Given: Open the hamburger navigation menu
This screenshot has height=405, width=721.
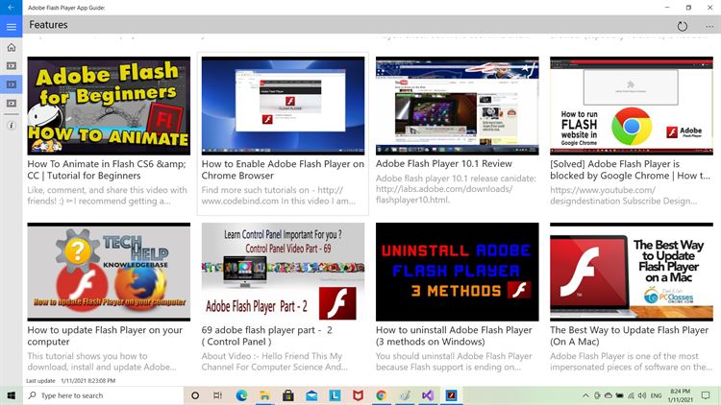Looking at the screenshot, I should [11, 27].
